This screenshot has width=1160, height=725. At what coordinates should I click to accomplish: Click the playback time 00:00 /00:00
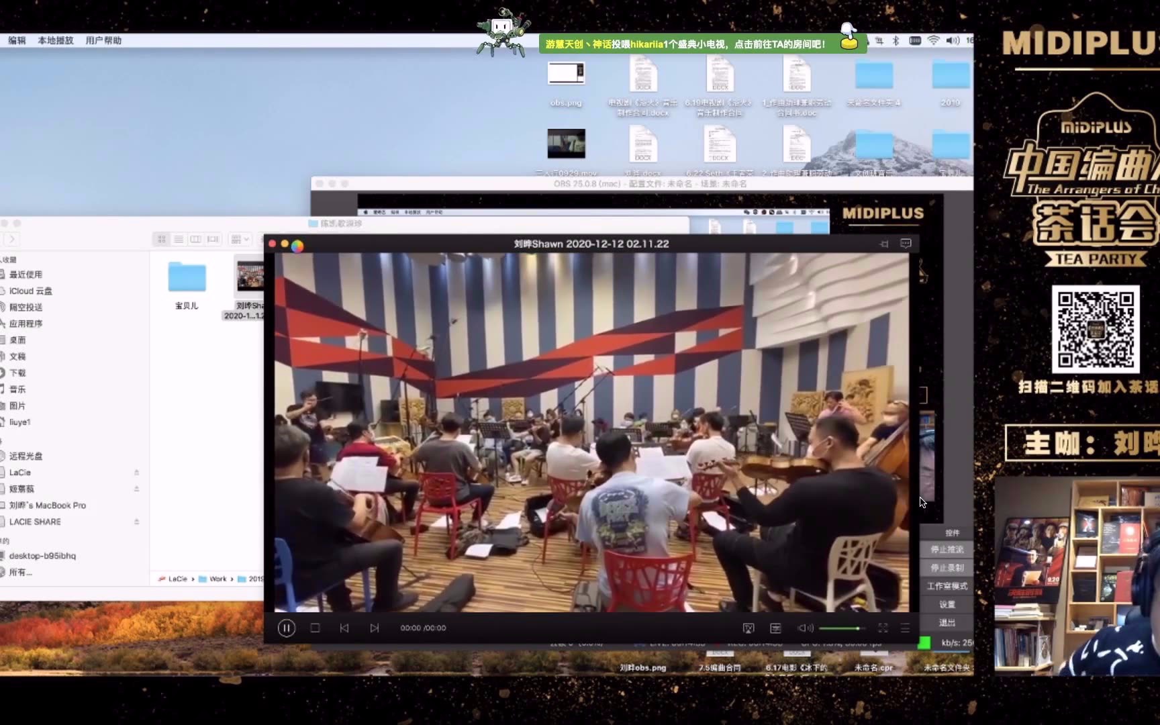point(423,628)
